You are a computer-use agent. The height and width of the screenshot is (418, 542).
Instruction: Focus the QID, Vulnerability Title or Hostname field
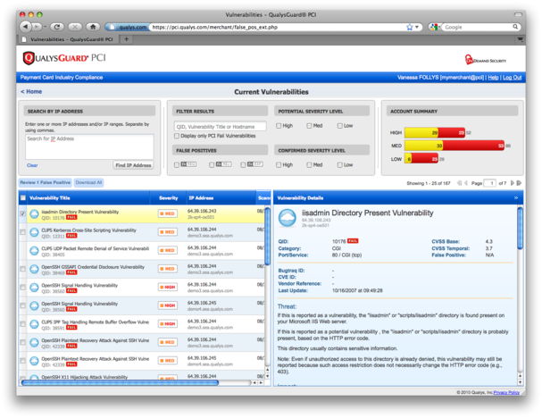[x=221, y=127]
